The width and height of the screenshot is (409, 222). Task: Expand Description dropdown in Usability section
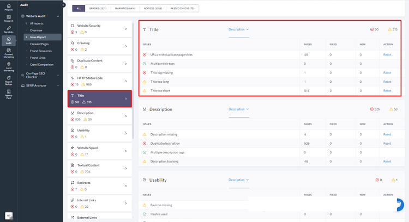point(239,180)
